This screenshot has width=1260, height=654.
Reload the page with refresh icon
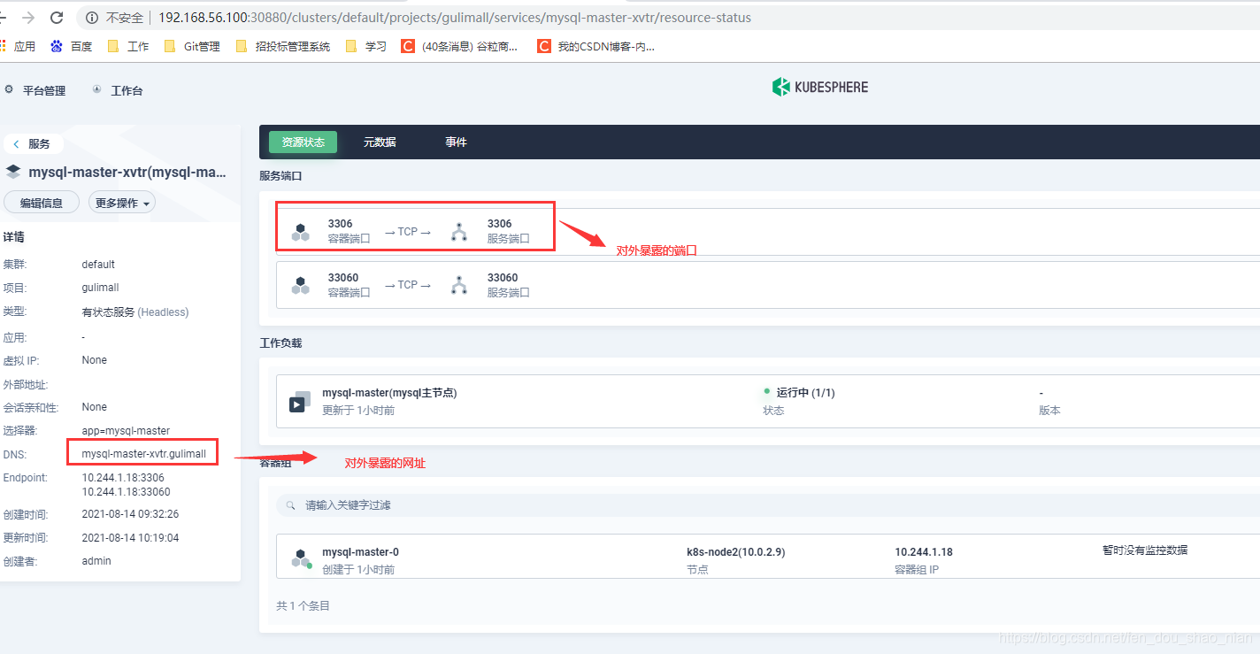tap(57, 18)
